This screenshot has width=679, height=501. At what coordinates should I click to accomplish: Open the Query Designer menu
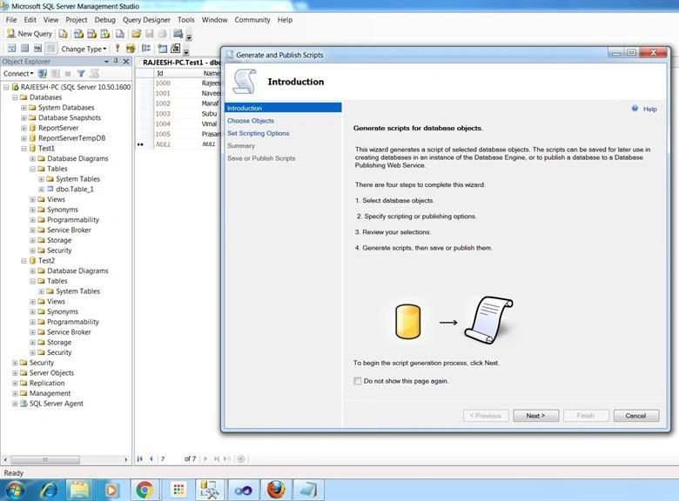click(146, 20)
